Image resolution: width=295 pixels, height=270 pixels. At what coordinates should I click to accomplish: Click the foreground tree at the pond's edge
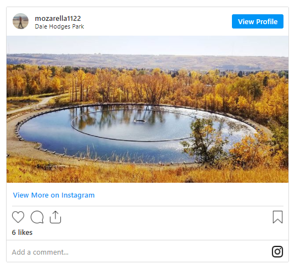205,141
